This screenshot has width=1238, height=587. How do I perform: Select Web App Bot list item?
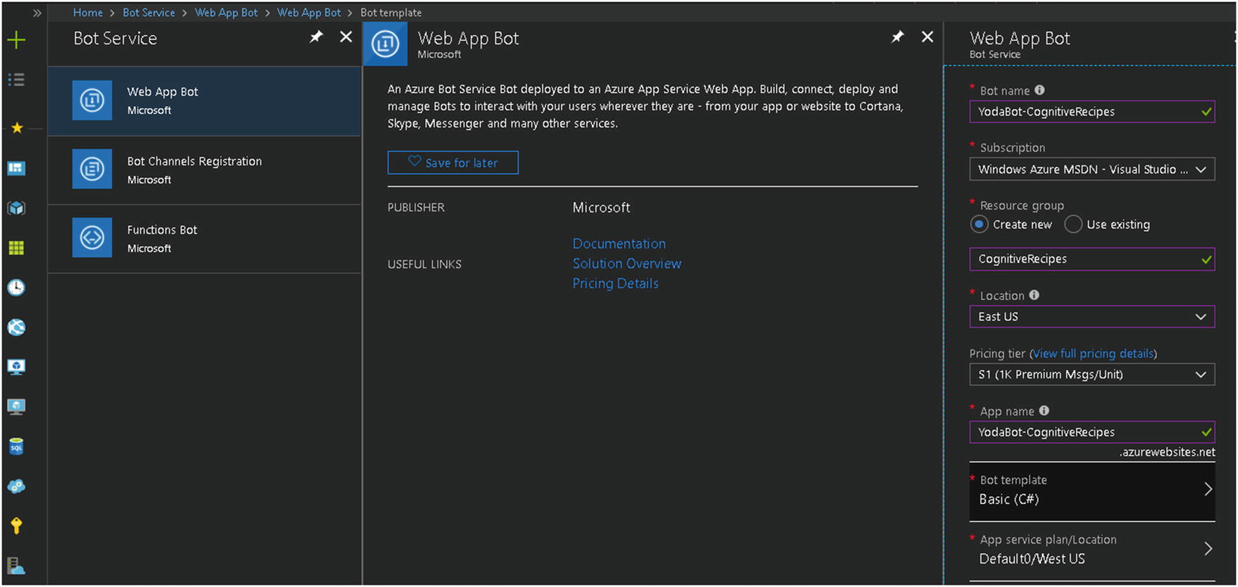(205, 101)
